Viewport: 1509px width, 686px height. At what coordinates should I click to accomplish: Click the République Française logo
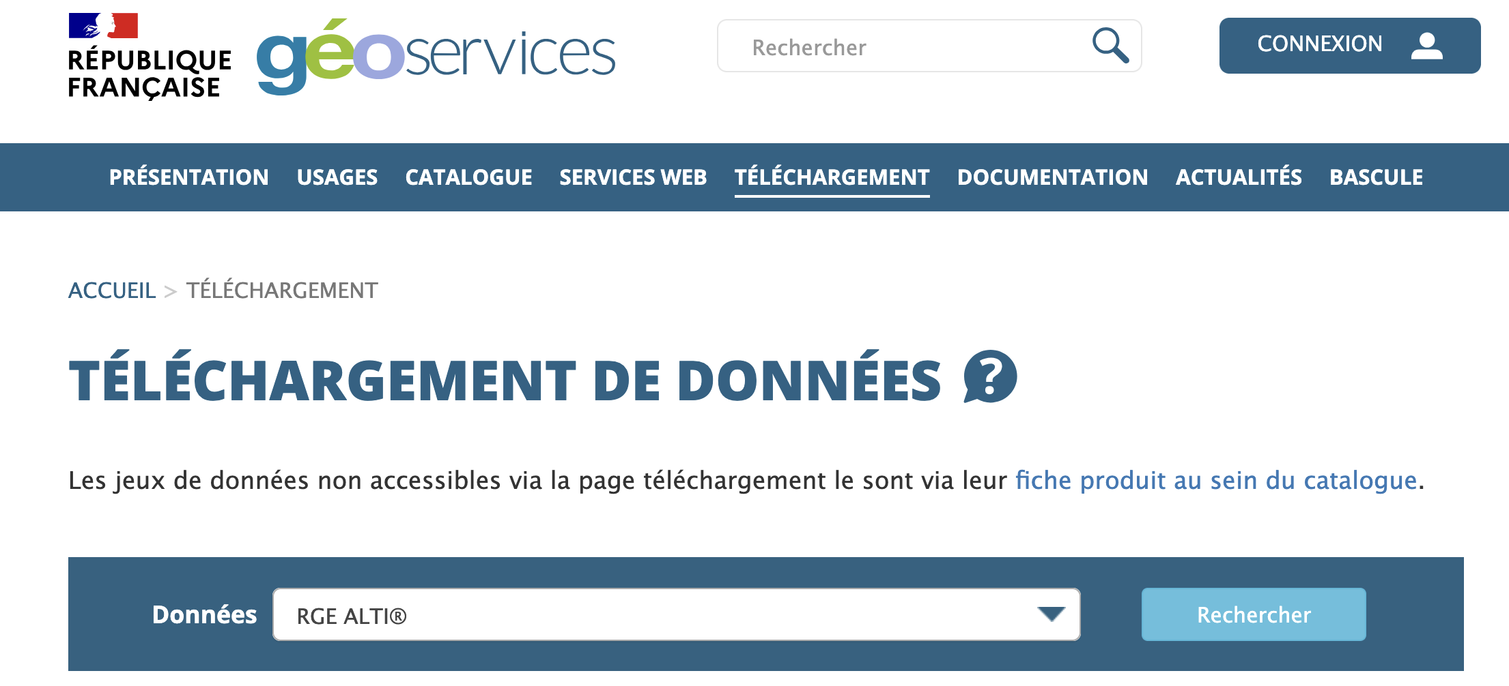150,56
